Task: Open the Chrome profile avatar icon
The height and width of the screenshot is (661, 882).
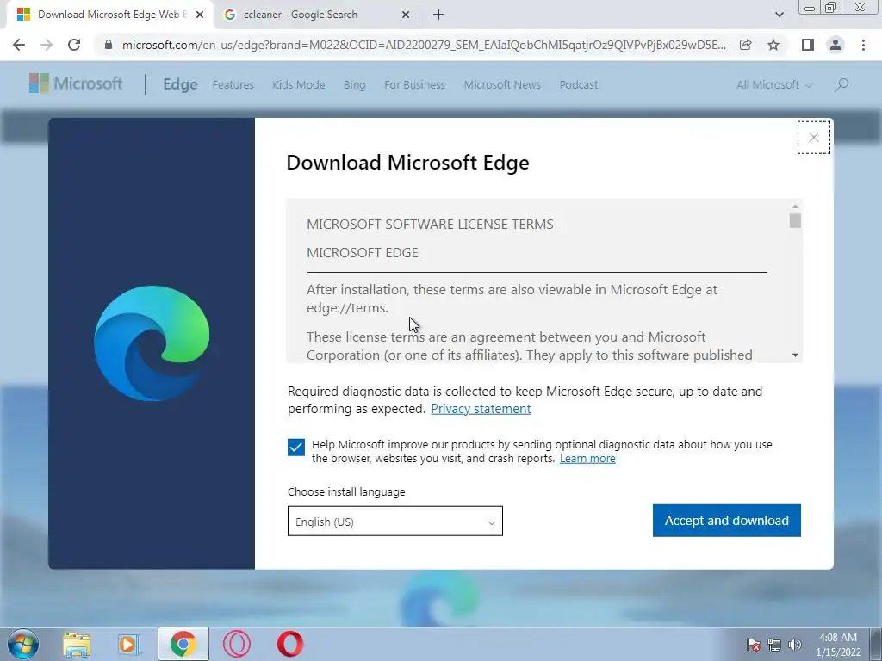Action: point(835,45)
